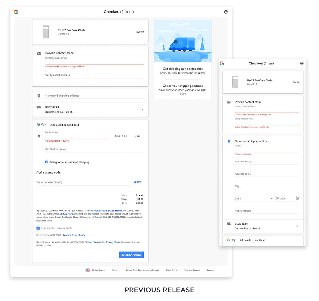319x301 pixels.
Task: Open Terms of Service in the footer
Action: pyautogui.click(x=192, y=270)
